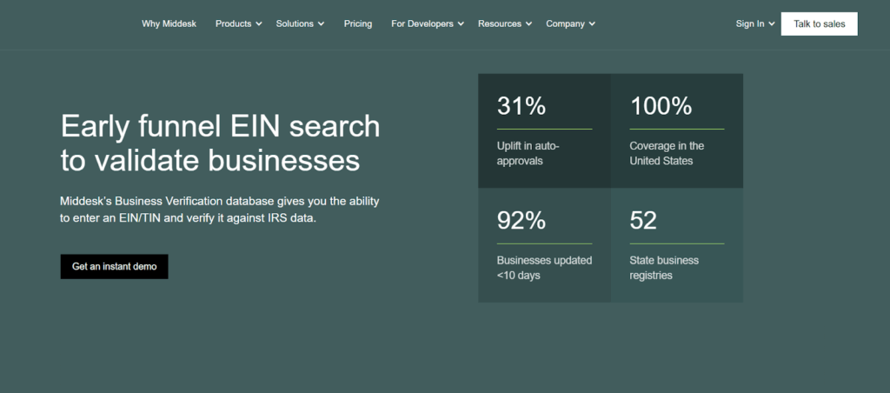Go to the Pricing page
The height and width of the screenshot is (393, 890).
click(x=358, y=23)
